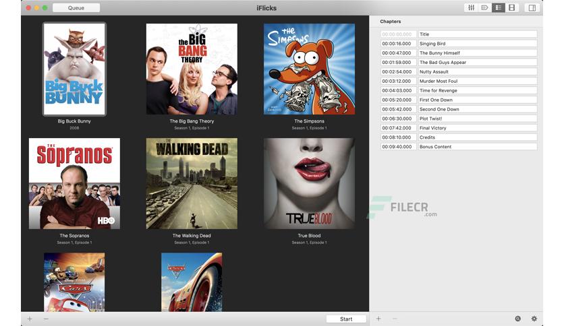Edit the 'Time for Revenge' chapter name
The image size is (564, 326).
[478, 90]
